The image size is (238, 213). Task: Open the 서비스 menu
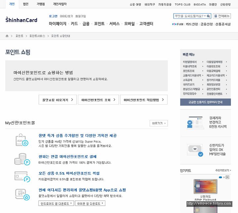(x=114, y=24)
